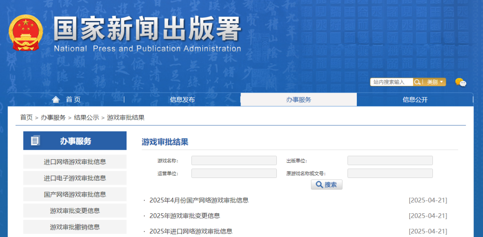Click 办事服务 in the breadcrumb
Image resolution: width=483 pixels, height=237 pixels.
tap(53, 118)
